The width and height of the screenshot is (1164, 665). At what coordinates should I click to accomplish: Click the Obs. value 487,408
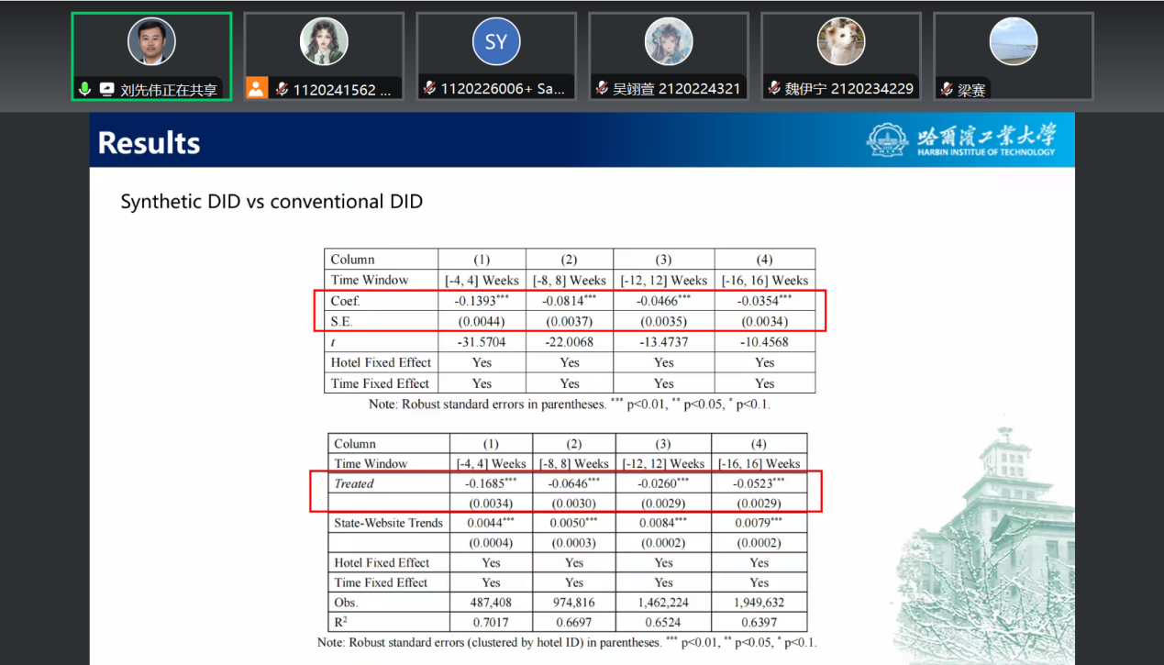coord(491,603)
